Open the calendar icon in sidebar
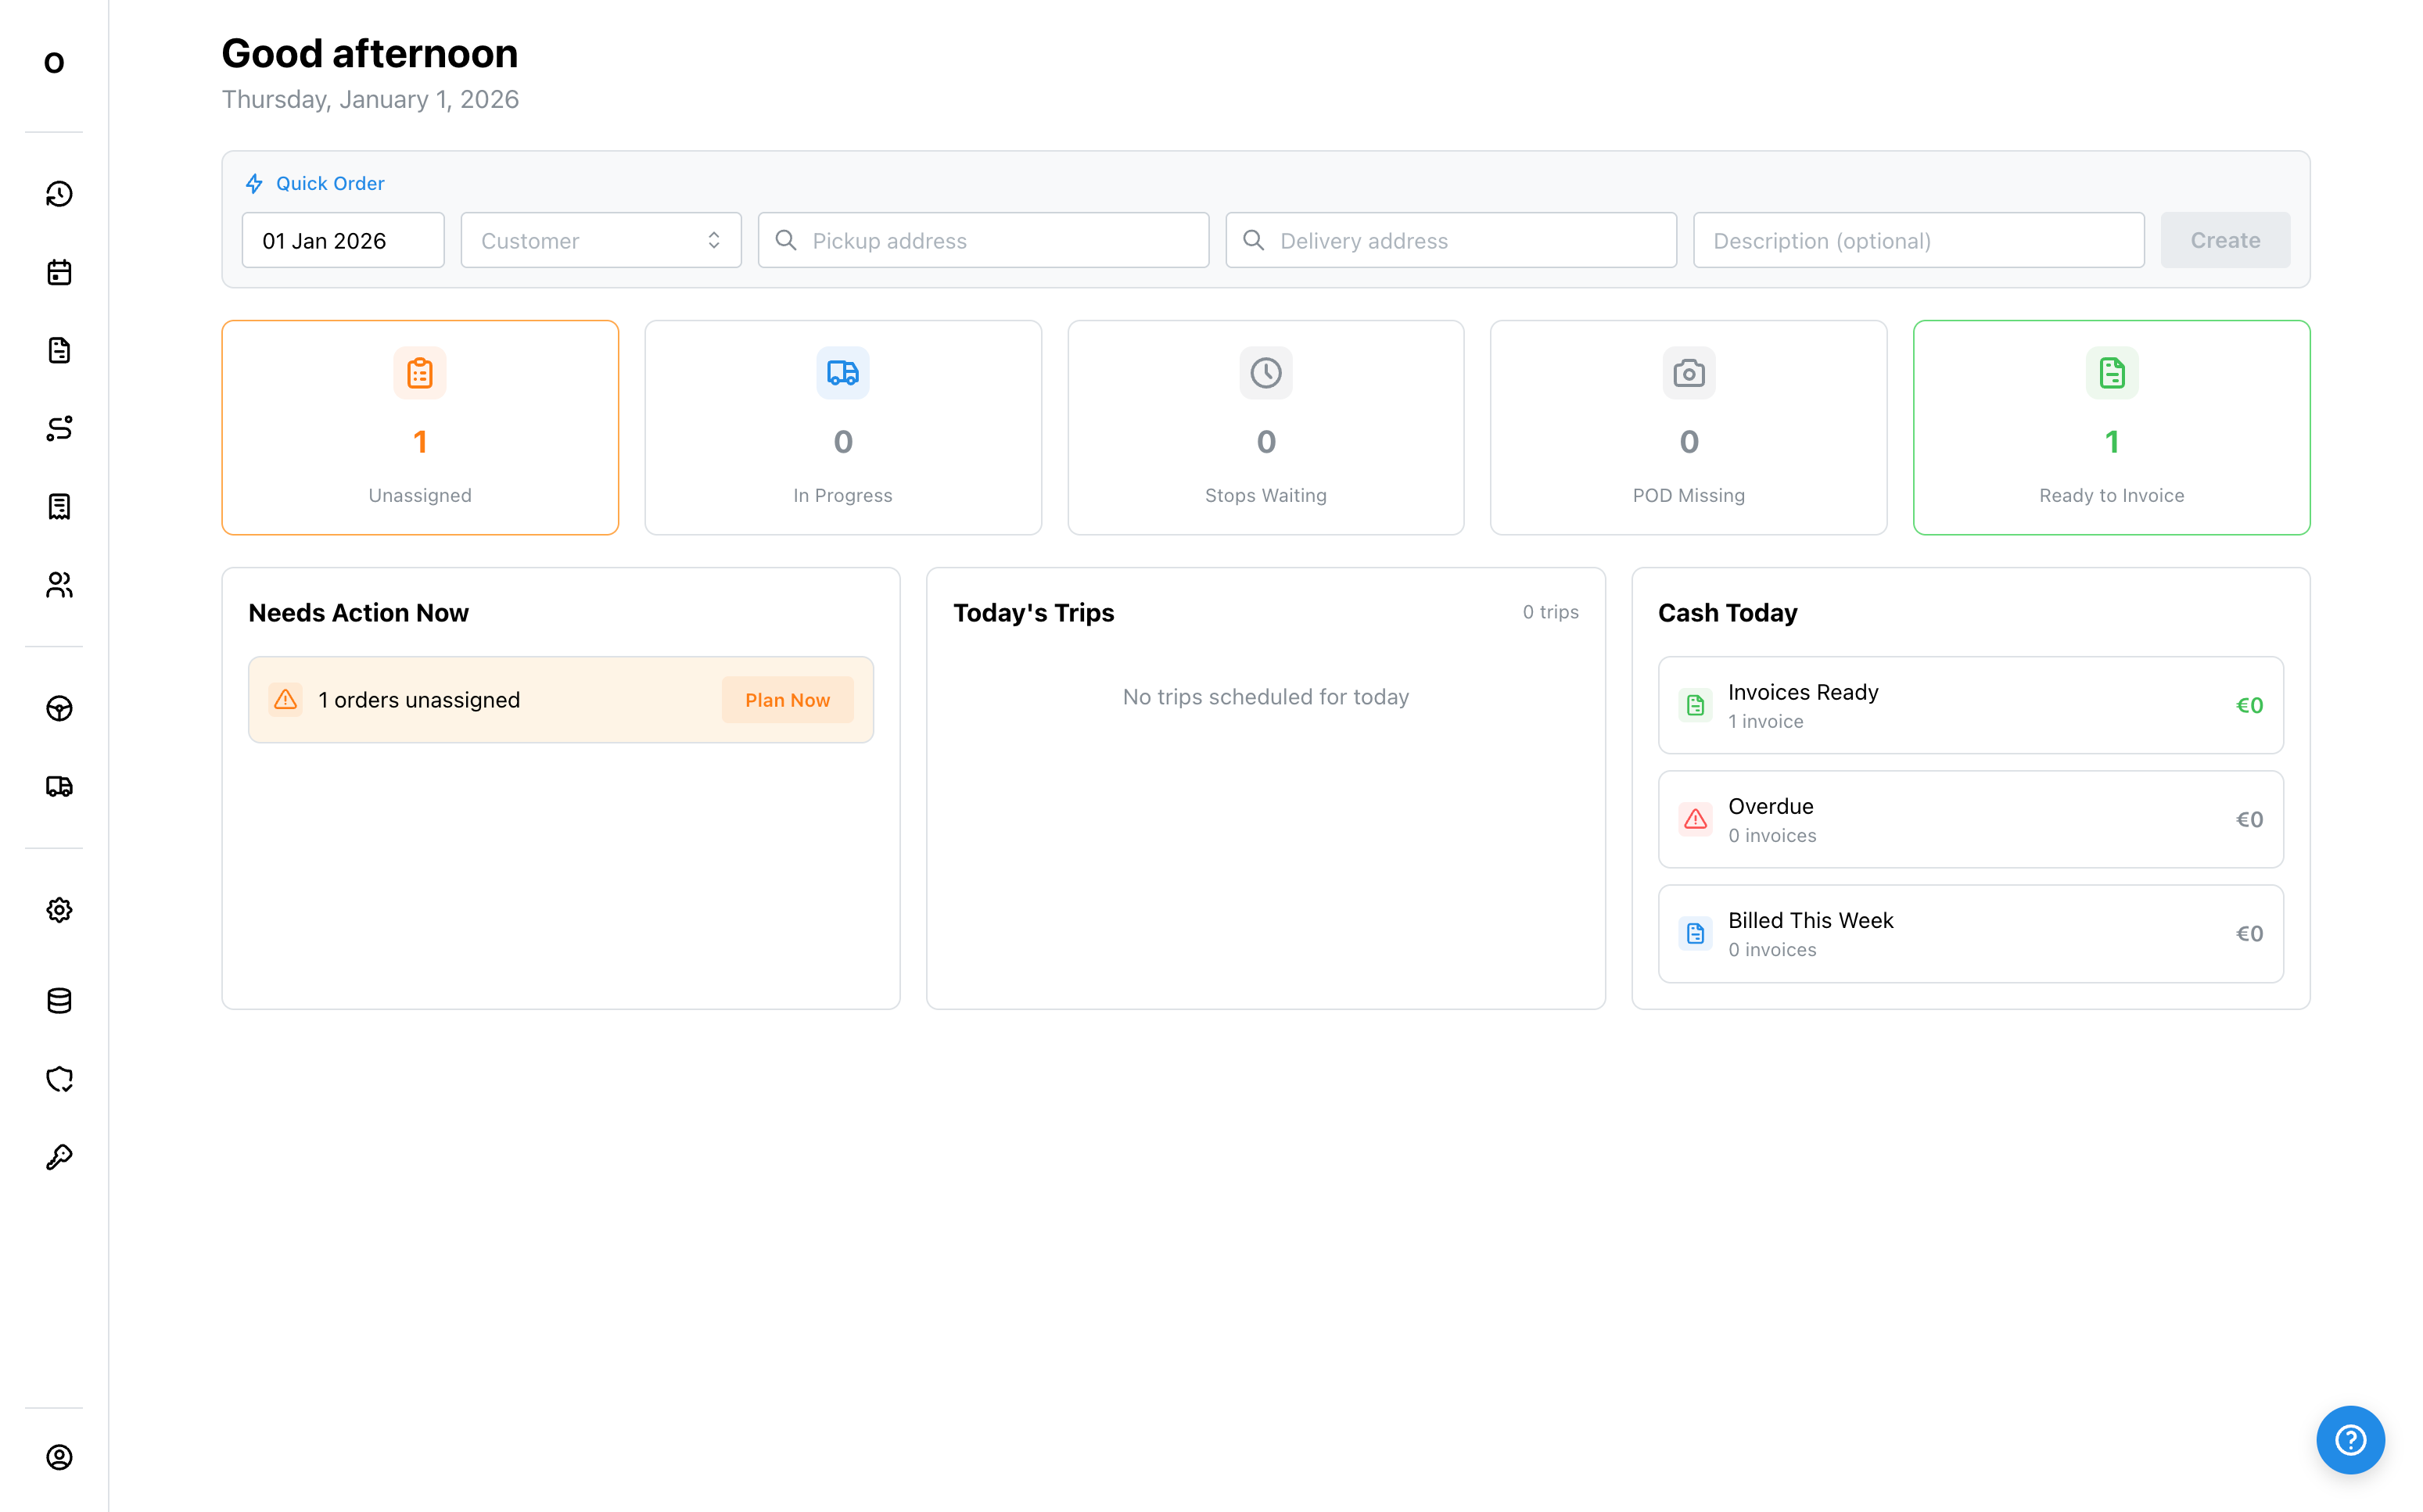 click(x=59, y=272)
